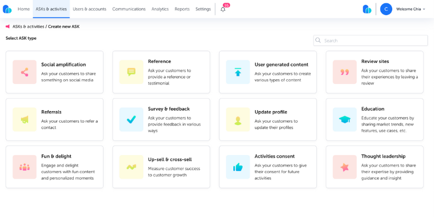
Task: Expand the Welcome Chia user dropdown
Action: coord(411,9)
